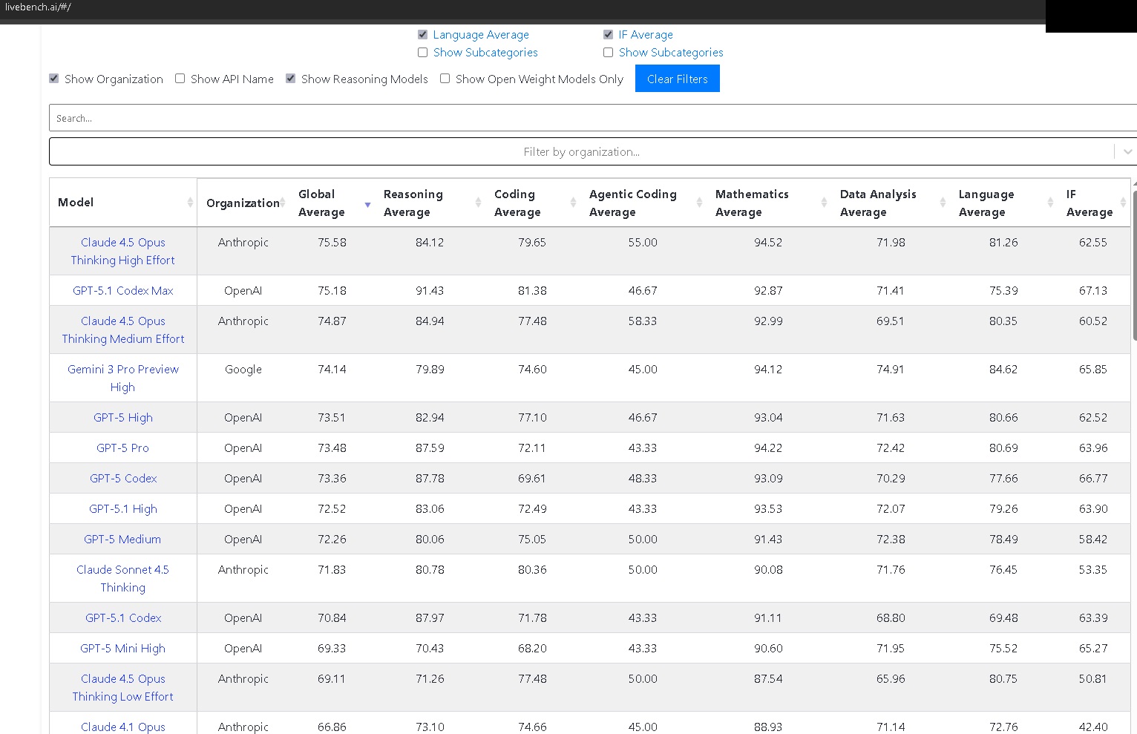Click Reasoning Average sort arrows
Image resolution: width=1137 pixels, height=734 pixels.
pyautogui.click(x=478, y=203)
